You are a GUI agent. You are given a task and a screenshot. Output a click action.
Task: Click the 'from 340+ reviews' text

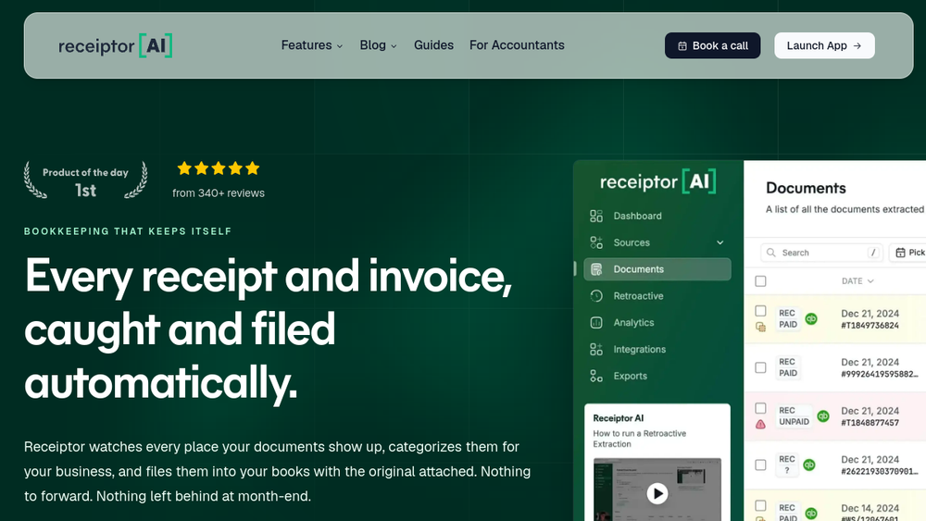[x=219, y=192]
